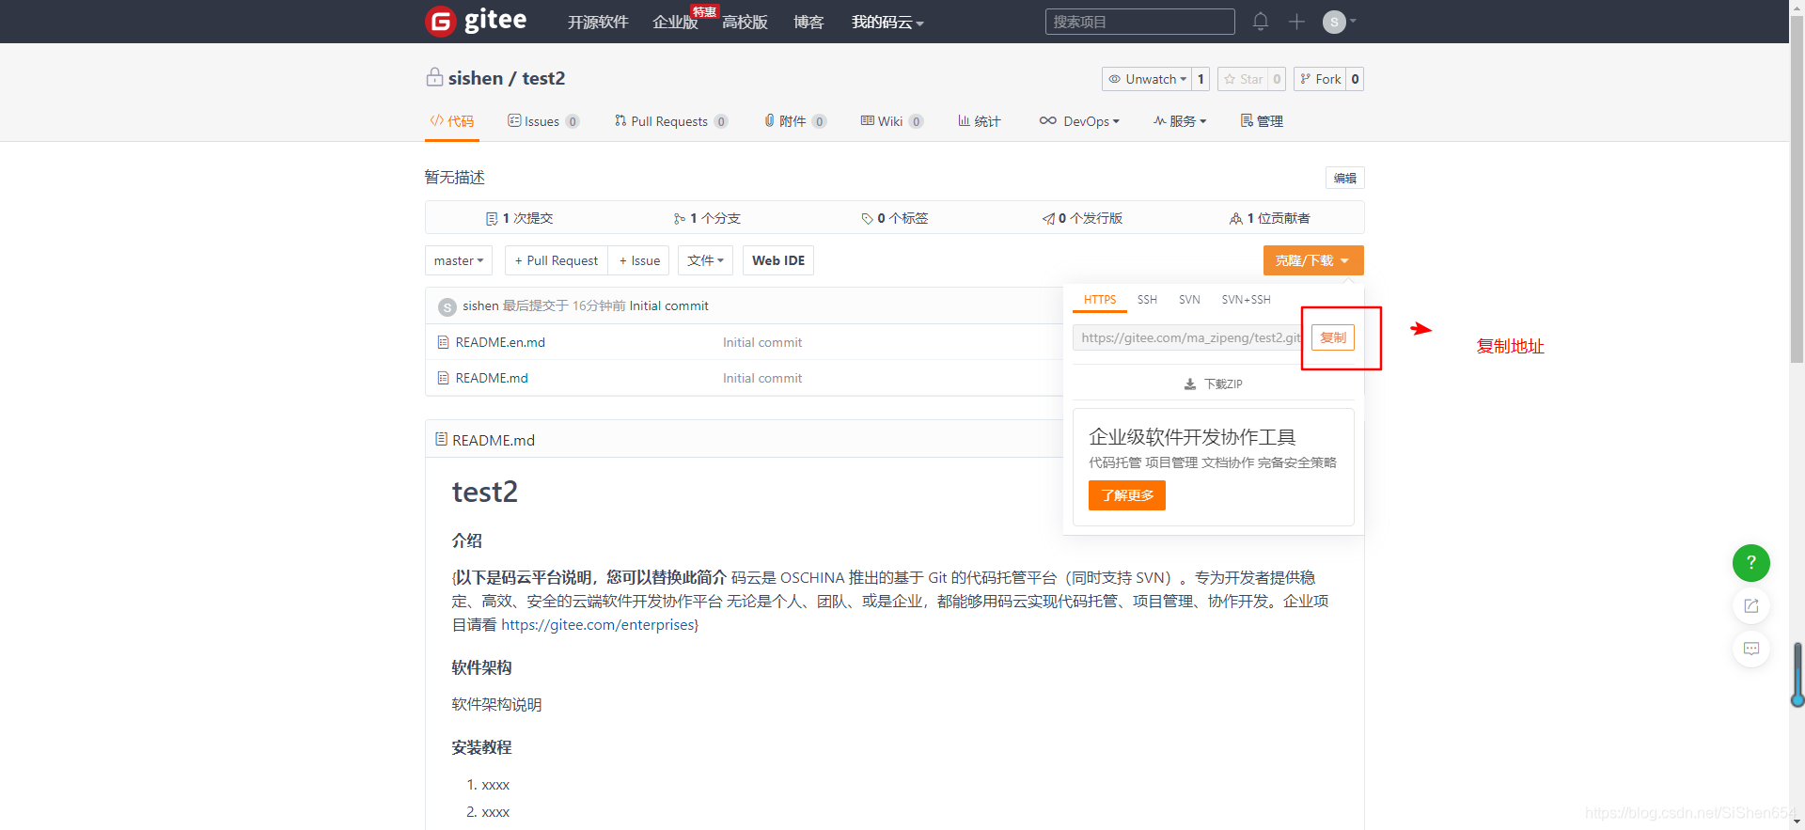Open the 附件 tab
1805x830 pixels.
(x=795, y=121)
